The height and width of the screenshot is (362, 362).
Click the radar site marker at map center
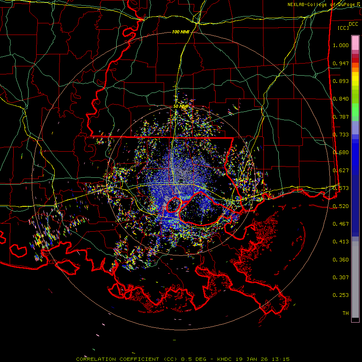[181, 180]
